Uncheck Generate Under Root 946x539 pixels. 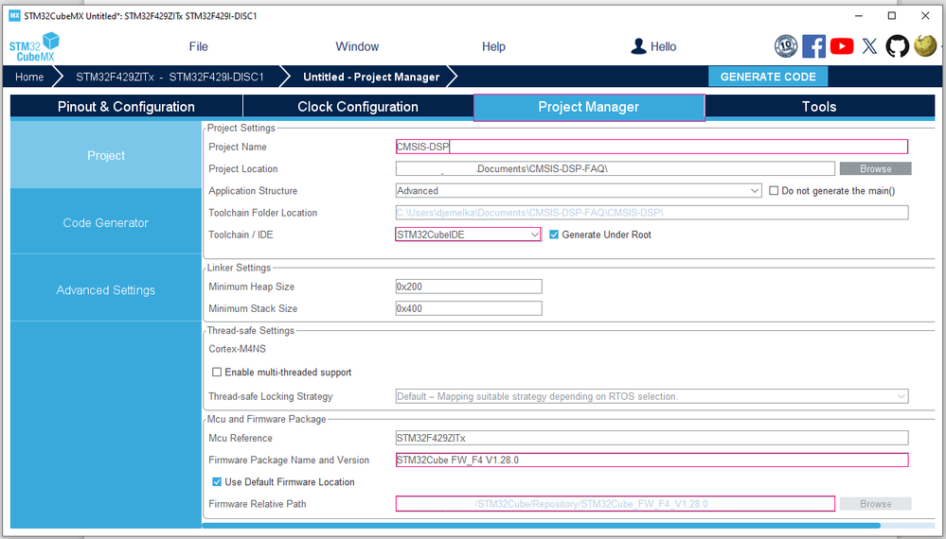554,235
